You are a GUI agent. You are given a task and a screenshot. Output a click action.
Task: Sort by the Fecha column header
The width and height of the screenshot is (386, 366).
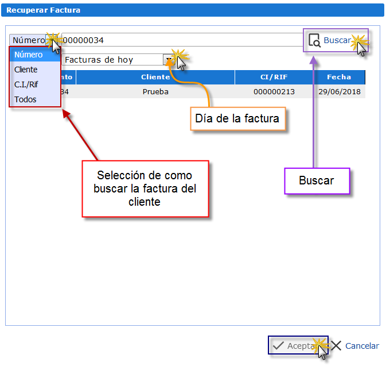tap(339, 77)
